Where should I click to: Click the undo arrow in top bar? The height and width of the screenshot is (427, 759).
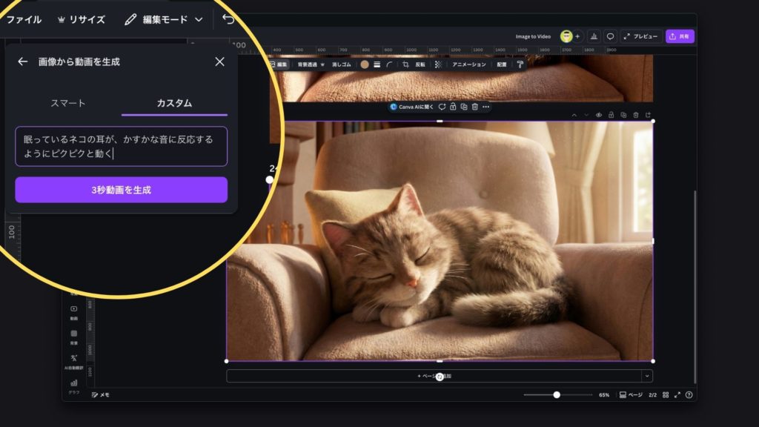pyautogui.click(x=228, y=19)
